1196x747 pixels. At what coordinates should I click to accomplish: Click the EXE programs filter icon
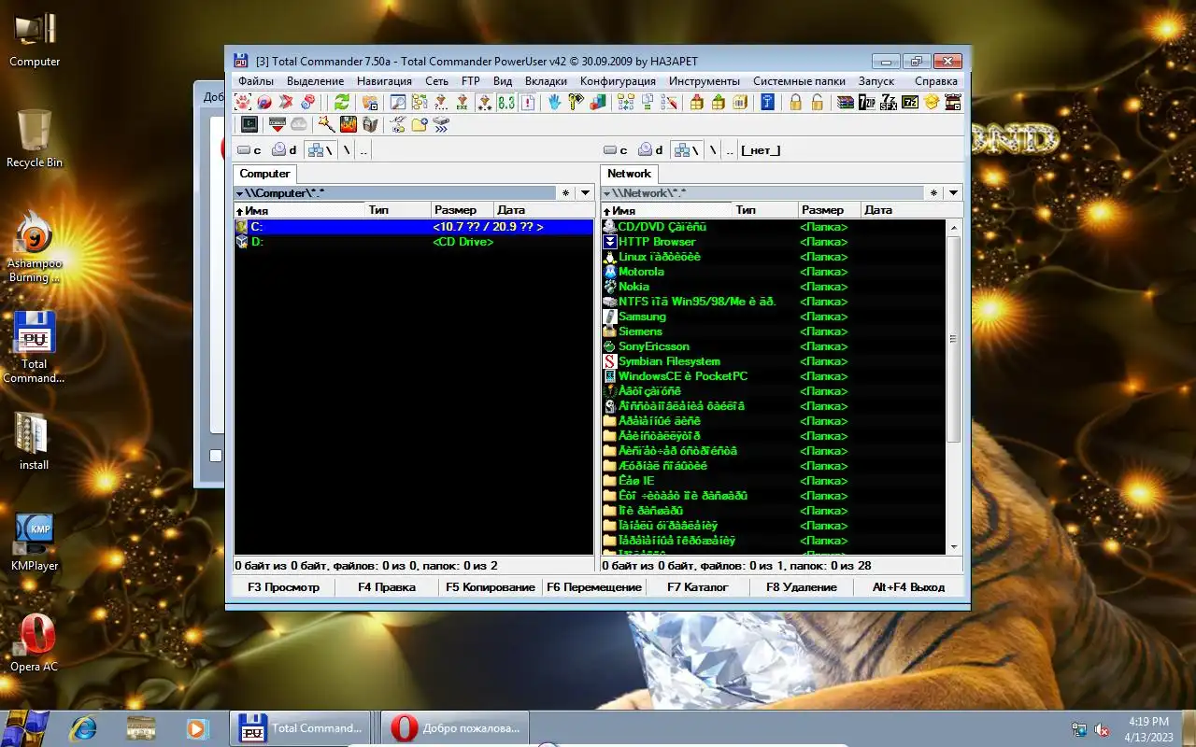[x=463, y=102]
